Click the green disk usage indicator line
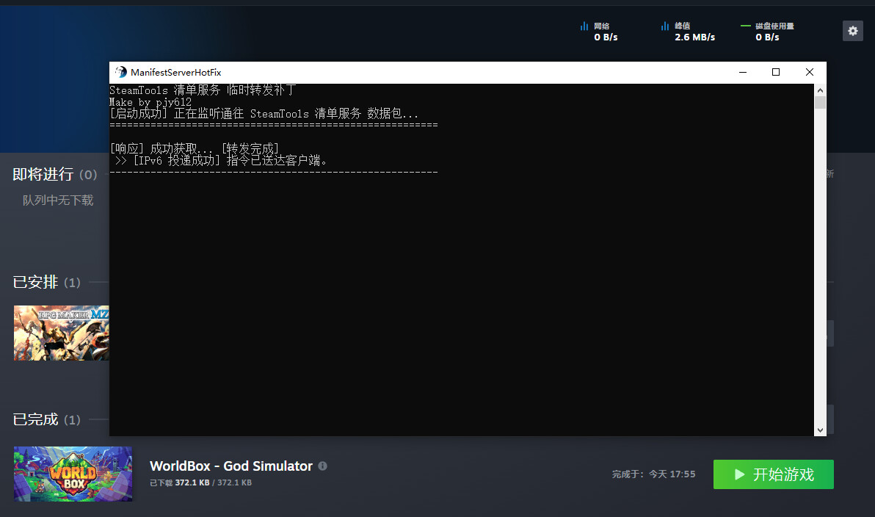The height and width of the screenshot is (517, 875). (x=746, y=26)
